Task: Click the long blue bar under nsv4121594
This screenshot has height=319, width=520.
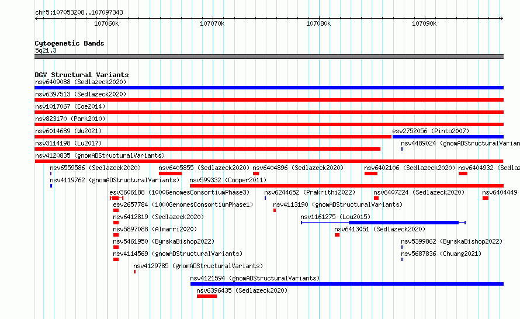Action: (x=347, y=284)
